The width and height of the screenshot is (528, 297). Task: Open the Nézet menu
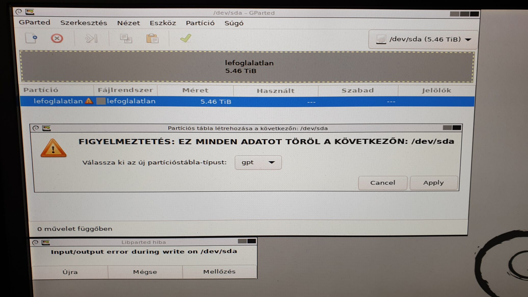pyautogui.click(x=128, y=23)
